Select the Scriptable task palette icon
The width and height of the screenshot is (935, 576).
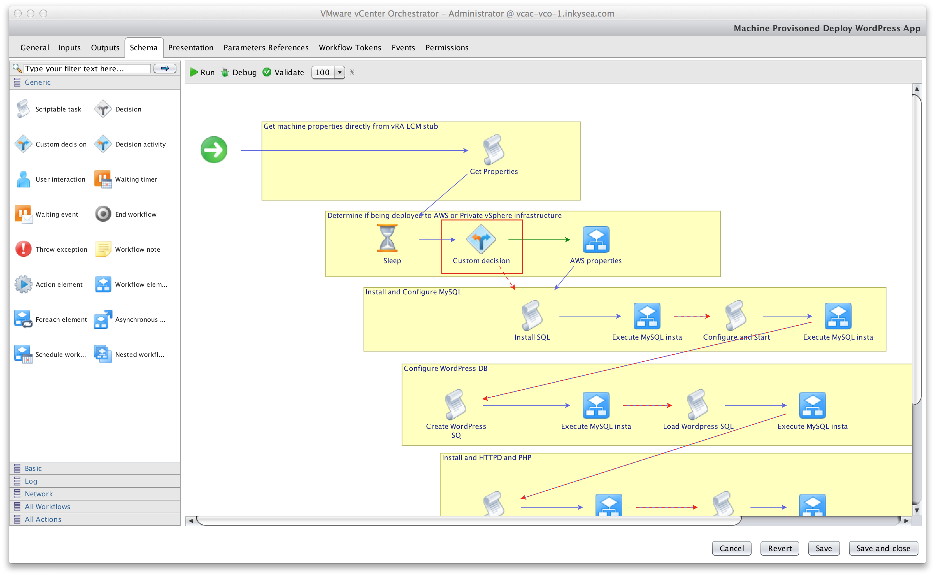point(23,109)
